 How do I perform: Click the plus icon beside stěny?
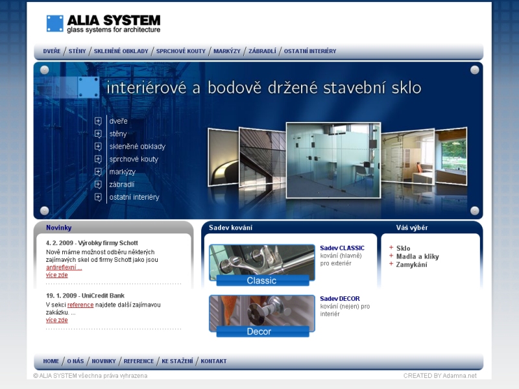[98, 134]
